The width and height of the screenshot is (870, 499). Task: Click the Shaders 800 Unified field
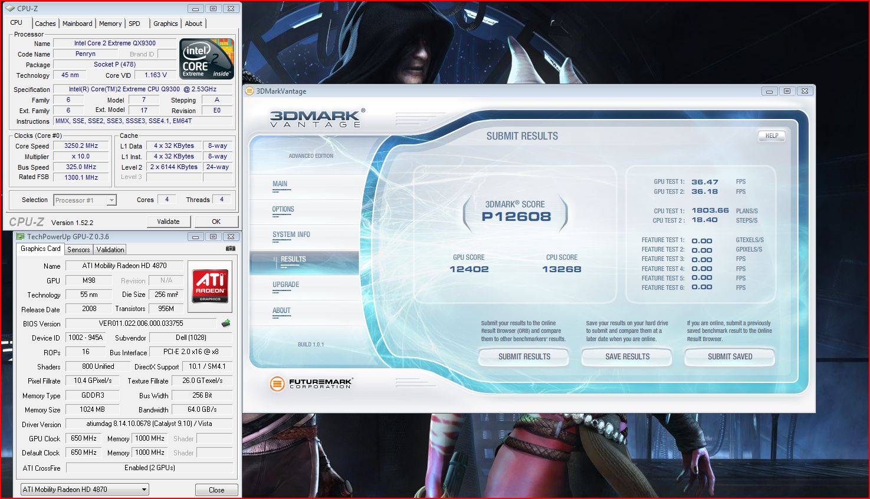click(x=98, y=366)
